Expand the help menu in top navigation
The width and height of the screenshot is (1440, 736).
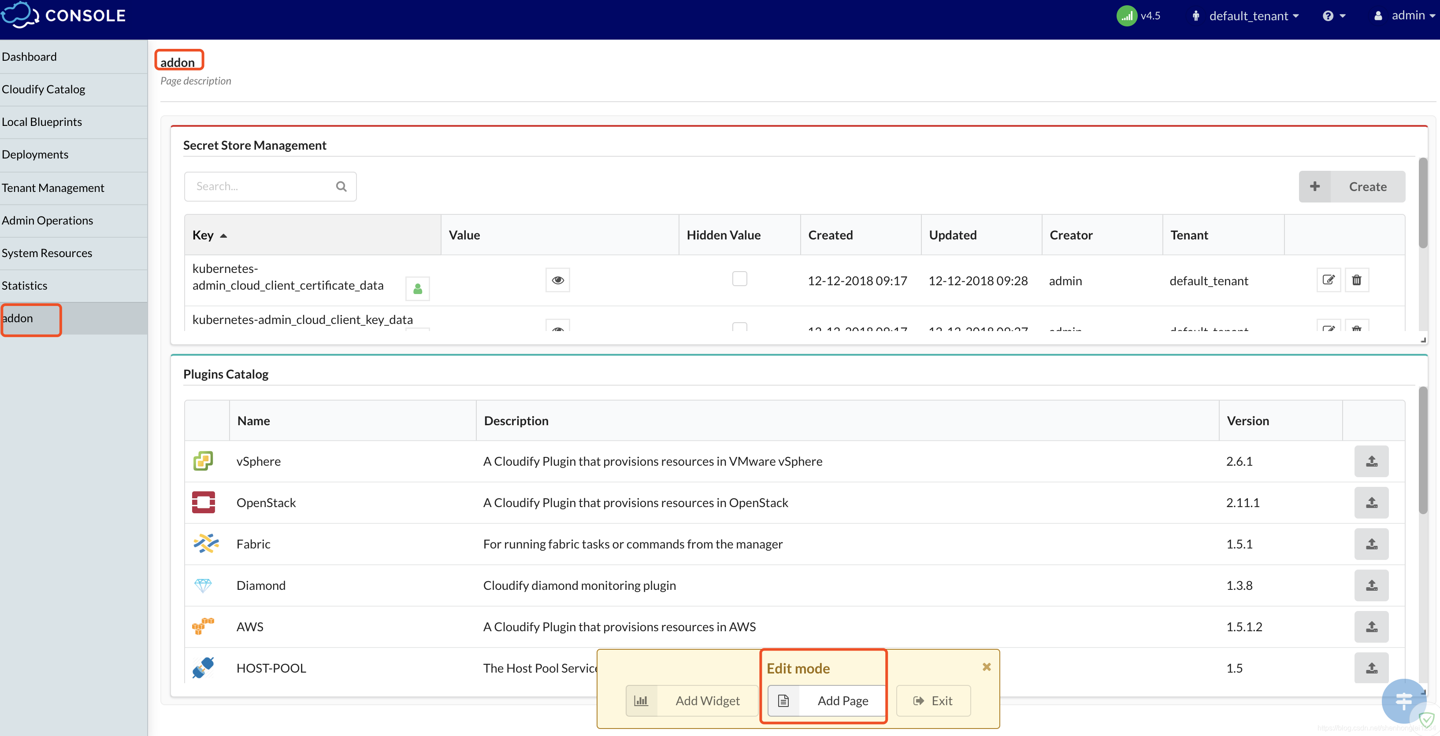click(1332, 15)
